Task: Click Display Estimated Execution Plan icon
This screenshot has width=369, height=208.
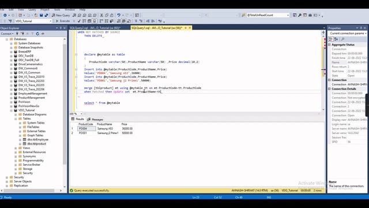Action: [x=84, y=21]
